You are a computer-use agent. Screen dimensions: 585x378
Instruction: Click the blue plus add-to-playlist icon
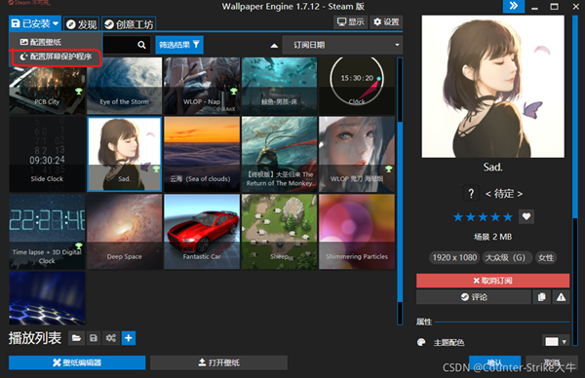pos(129,338)
